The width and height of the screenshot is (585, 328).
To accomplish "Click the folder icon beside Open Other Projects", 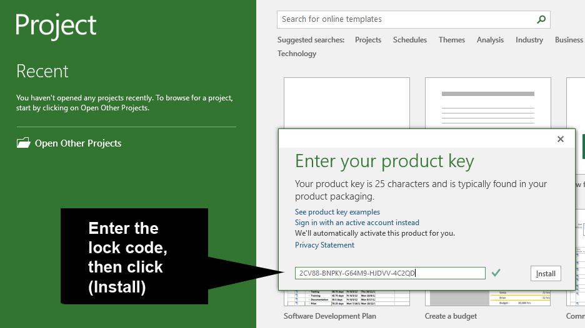I will pyautogui.click(x=23, y=143).
